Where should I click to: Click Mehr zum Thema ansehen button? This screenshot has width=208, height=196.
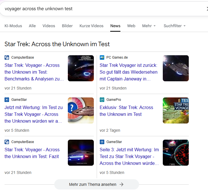(97, 184)
